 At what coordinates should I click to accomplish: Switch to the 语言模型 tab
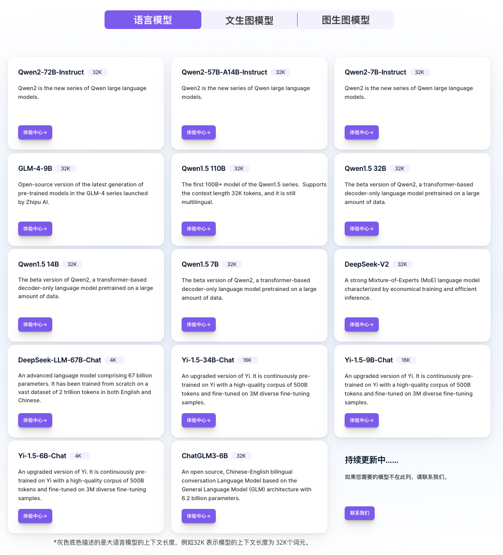[153, 20]
